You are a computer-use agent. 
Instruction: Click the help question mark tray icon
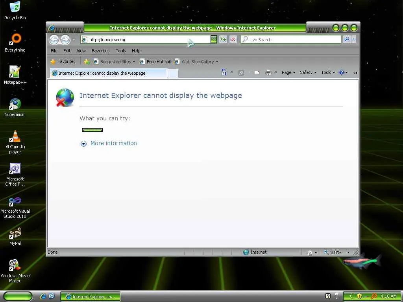(328, 296)
